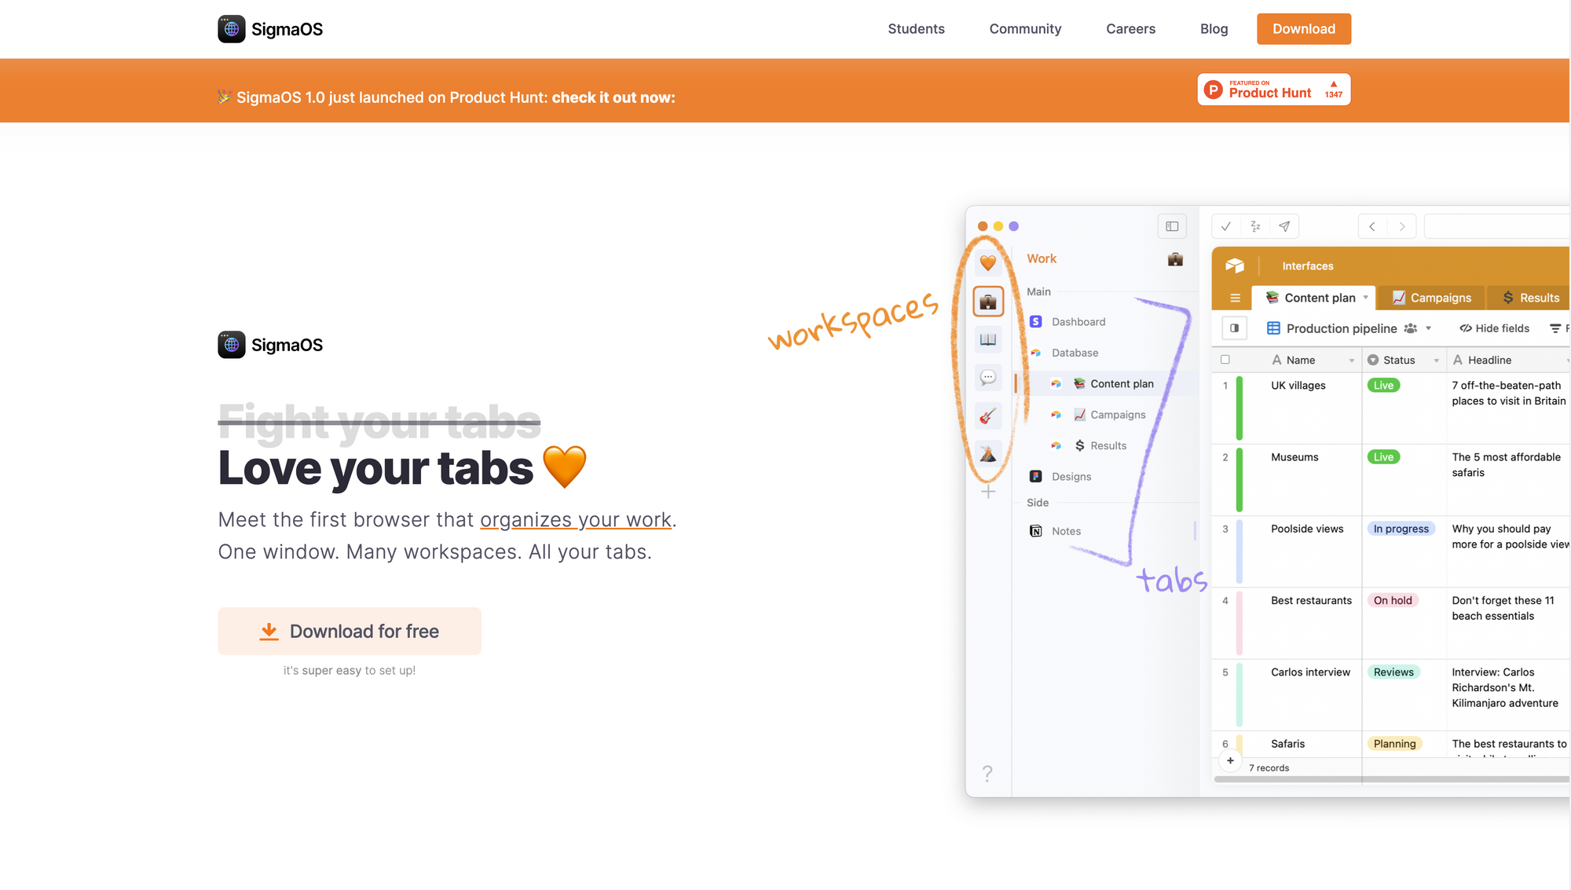Image resolution: width=1571 pixels, height=890 pixels.
Task: Open the Careers menu item
Action: pos(1130,29)
